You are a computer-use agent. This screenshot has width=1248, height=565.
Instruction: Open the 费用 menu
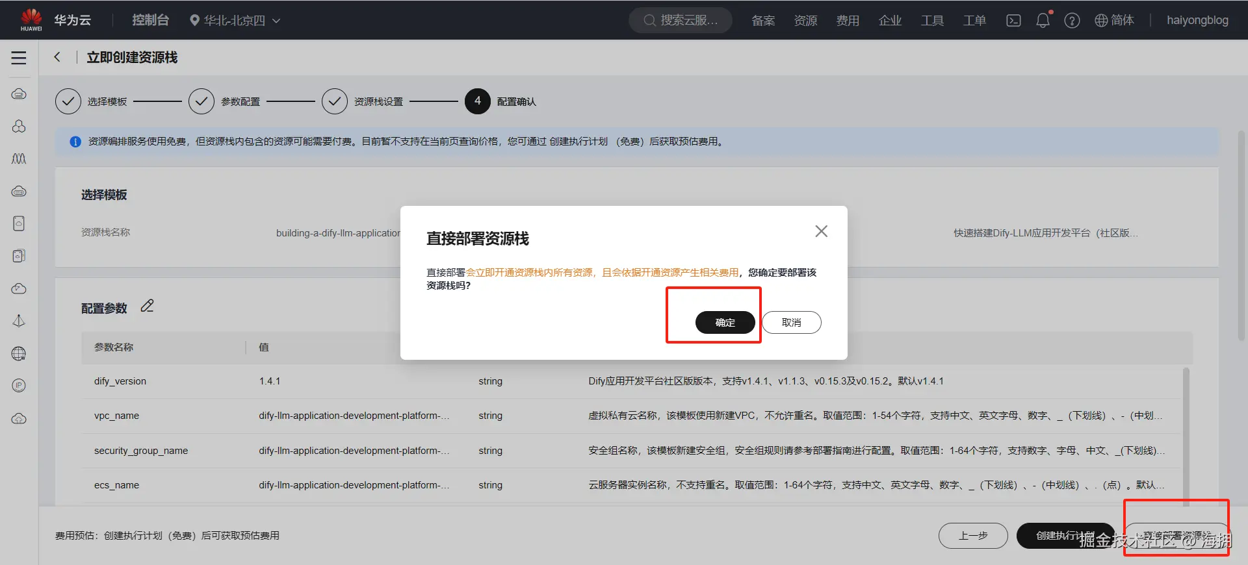848,21
